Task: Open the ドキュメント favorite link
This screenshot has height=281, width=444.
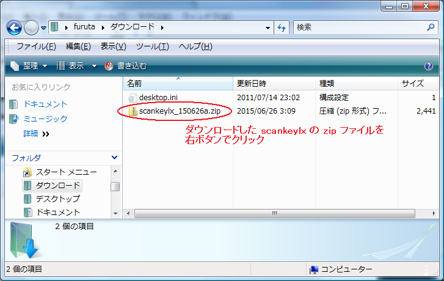Action: point(45,104)
